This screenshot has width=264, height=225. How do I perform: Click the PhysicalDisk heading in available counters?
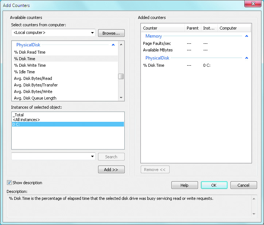(28, 45)
